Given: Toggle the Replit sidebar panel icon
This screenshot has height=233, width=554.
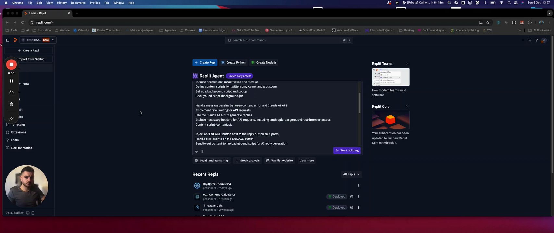Looking at the screenshot, I should click(7, 40).
